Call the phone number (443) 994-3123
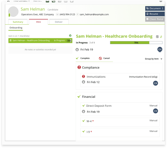 coord(67,15)
